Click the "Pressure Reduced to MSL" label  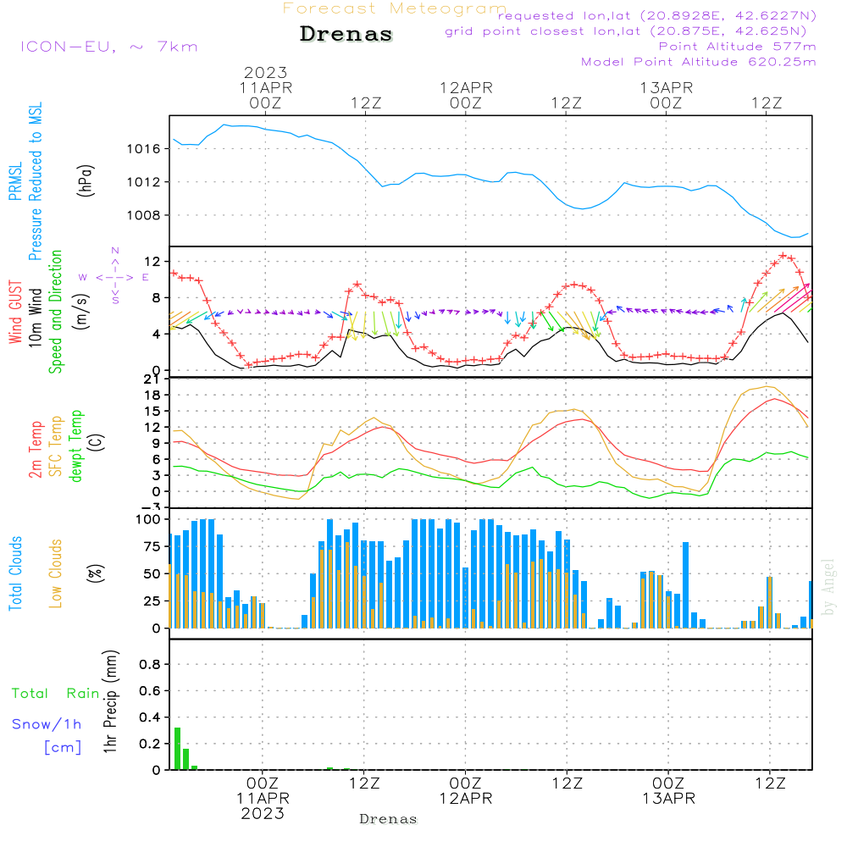(35, 181)
